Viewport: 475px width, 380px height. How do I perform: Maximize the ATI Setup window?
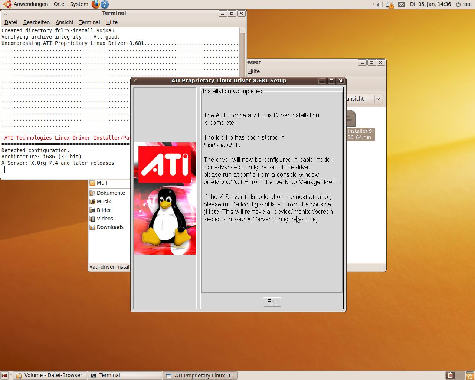(331, 81)
